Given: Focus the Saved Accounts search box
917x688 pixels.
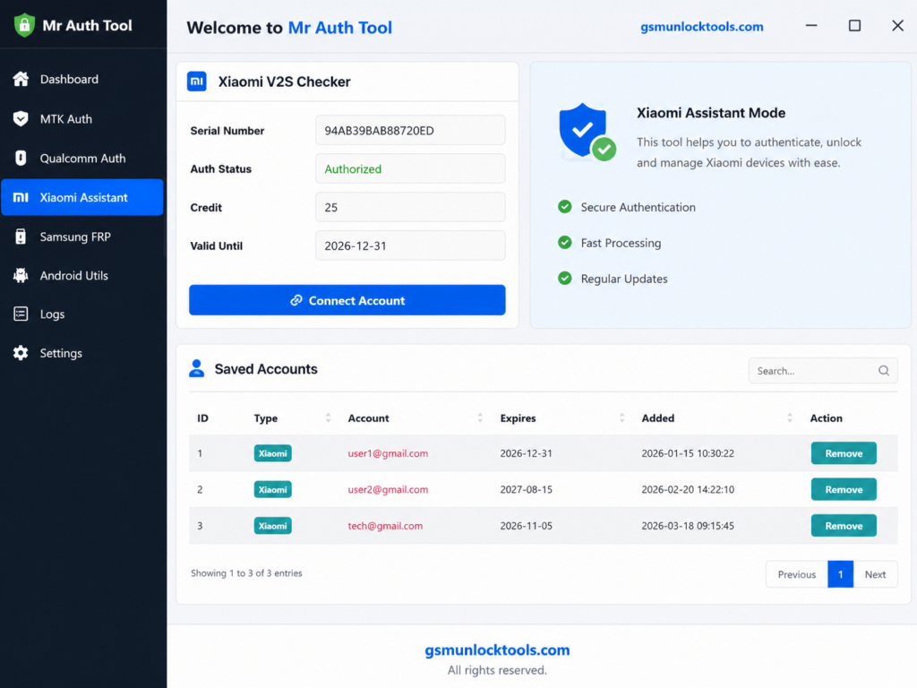Looking at the screenshot, I should [823, 370].
